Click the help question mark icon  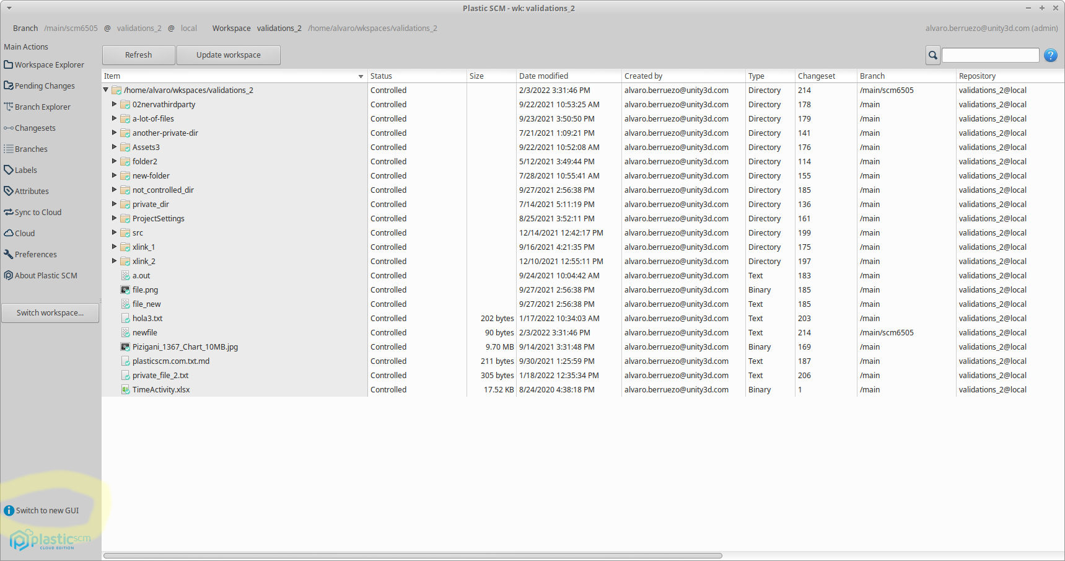pyautogui.click(x=1051, y=55)
